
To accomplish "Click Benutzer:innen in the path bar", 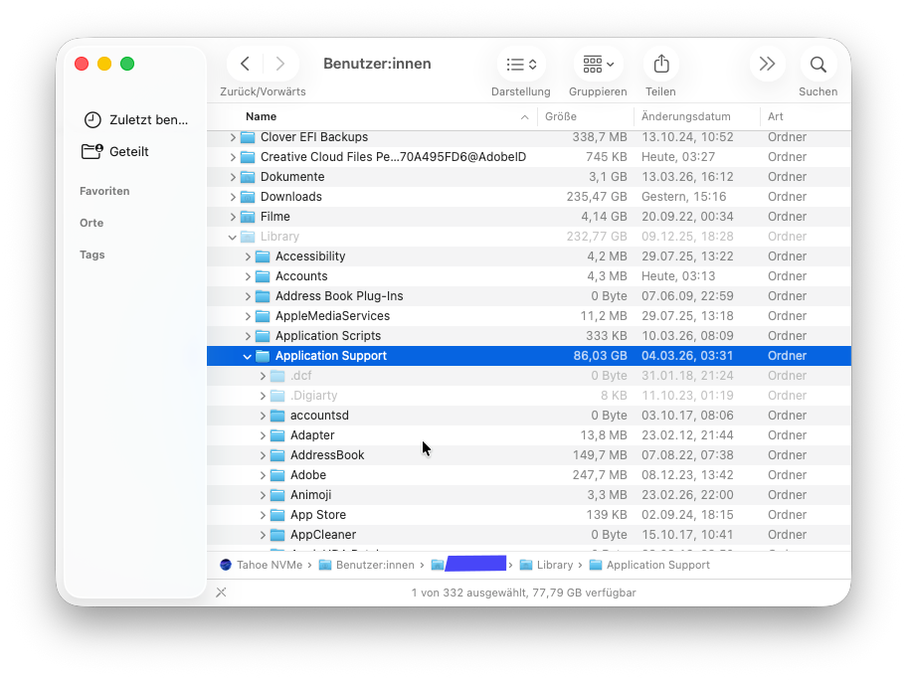I will point(367,565).
